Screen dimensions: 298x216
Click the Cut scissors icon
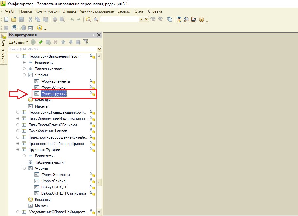click(x=30, y=19)
